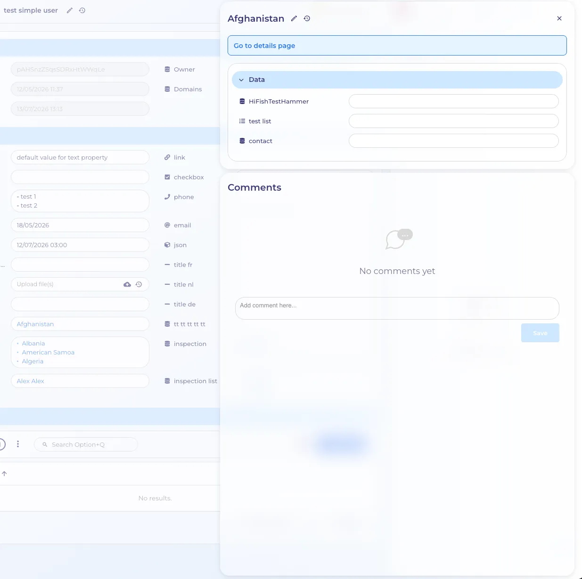The height and width of the screenshot is (579, 582).
Task: Click the email at-sign icon
Action: coord(167,225)
